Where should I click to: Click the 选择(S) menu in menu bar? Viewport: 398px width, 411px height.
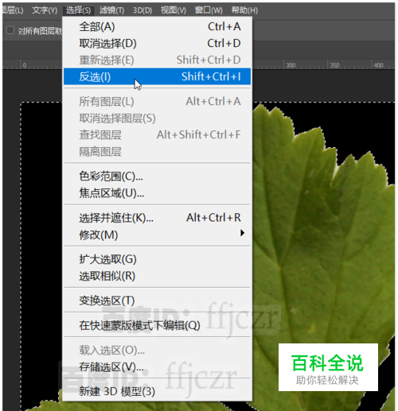pyautogui.click(x=78, y=10)
